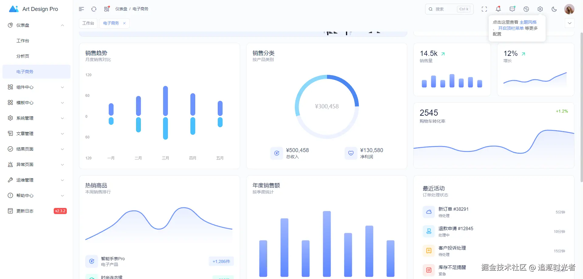The height and width of the screenshot is (279, 583).
Task: Expand the 帮助中心 menu
Action: (x=36, y=196)
